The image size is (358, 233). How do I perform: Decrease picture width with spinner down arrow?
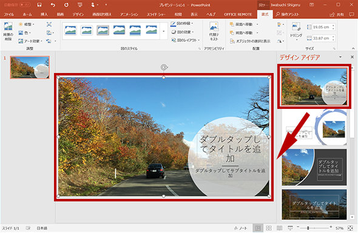333,40
